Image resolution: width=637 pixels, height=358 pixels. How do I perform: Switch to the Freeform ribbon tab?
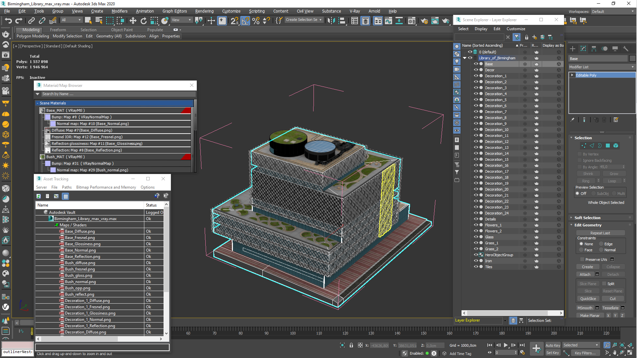58,30
